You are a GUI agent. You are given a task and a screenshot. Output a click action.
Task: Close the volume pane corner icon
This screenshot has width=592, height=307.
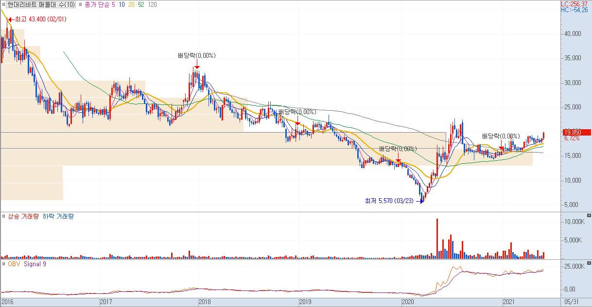coord(590,216)
